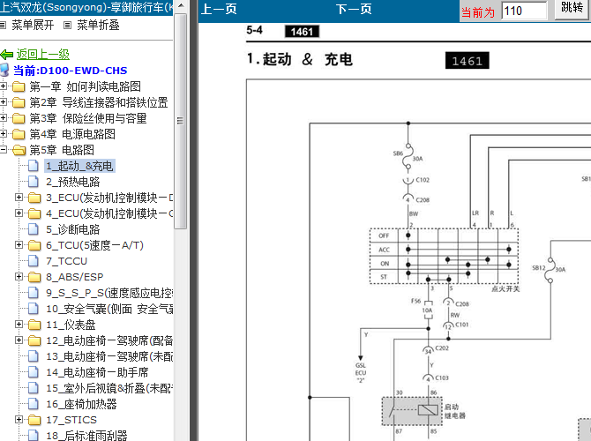Open 1_起动_&充电 tree entry
Image resolution: width=591 pixels, height=441 pixels.
click(x=79, y=166)
